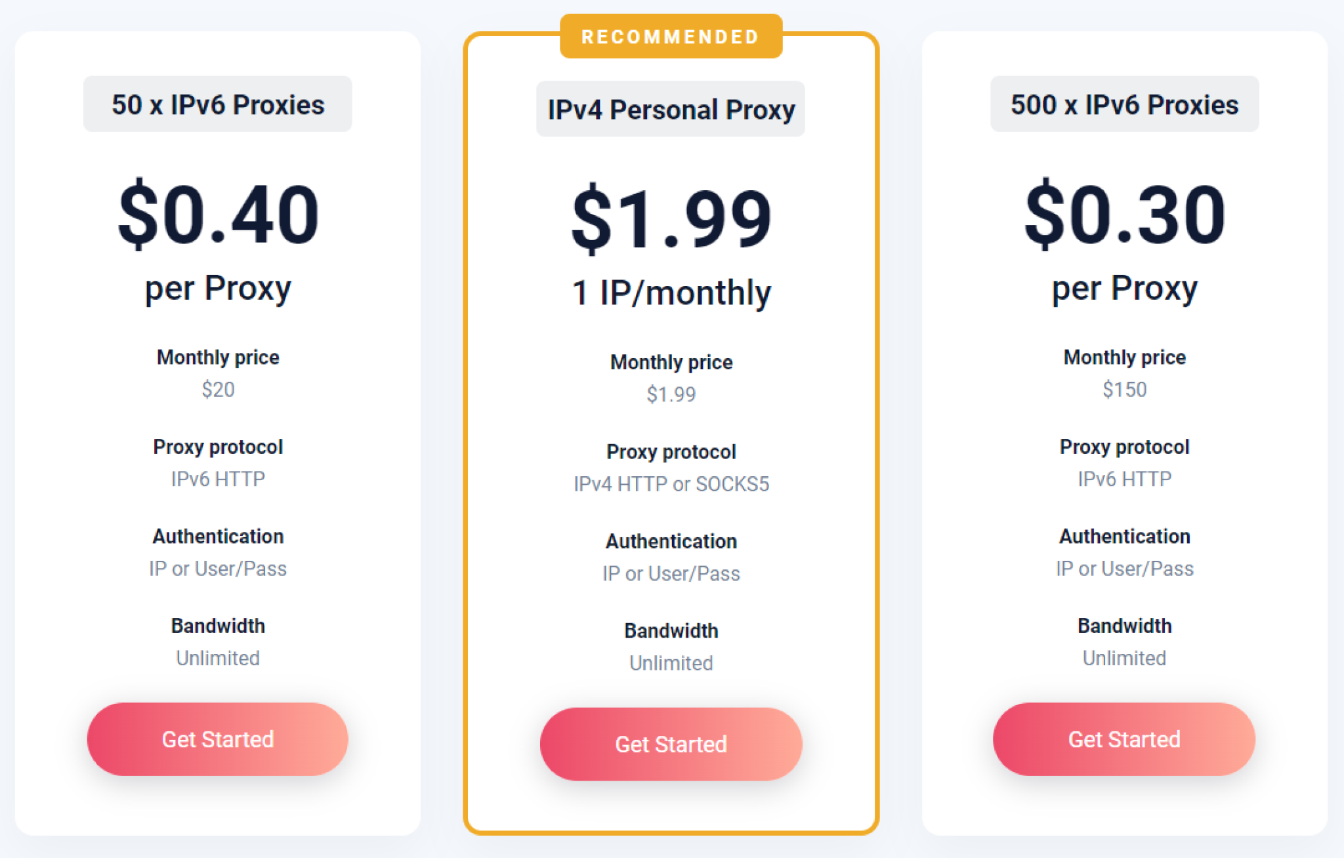Image resolution: width=1344 pixels, height=858 pixels.
Task: Select the 50 x IPv6 Proxies title
Action: pos(217,105)
